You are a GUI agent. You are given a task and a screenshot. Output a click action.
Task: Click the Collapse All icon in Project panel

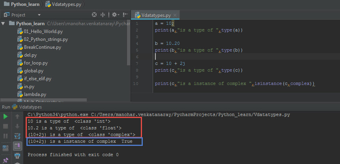(x=103, y=15)
